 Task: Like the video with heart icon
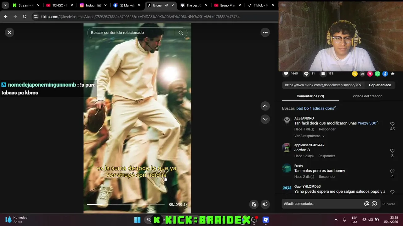point(286,74)
